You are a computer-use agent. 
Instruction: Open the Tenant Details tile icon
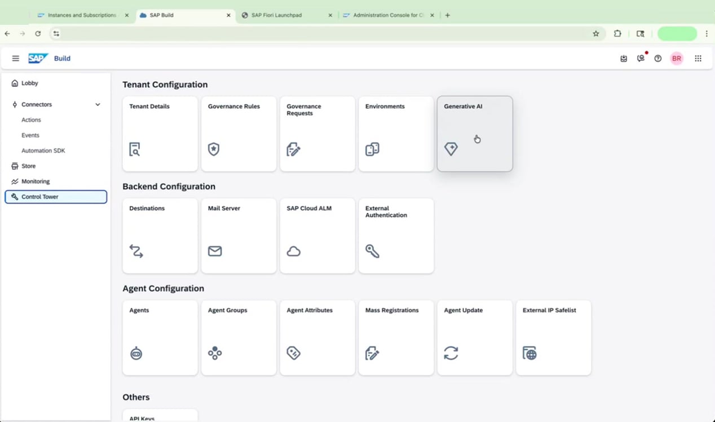[x=135, y=150]
